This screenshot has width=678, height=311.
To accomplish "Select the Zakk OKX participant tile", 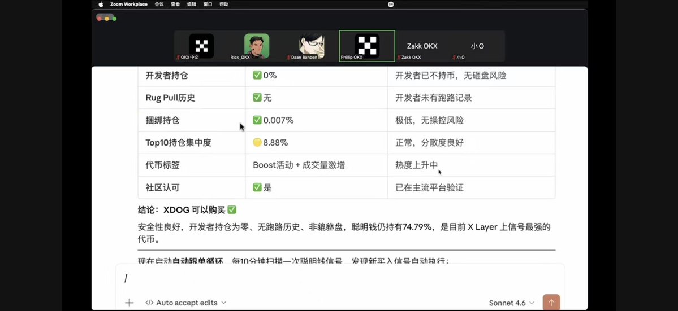I will pyautogui.click(x=422, y=46).
